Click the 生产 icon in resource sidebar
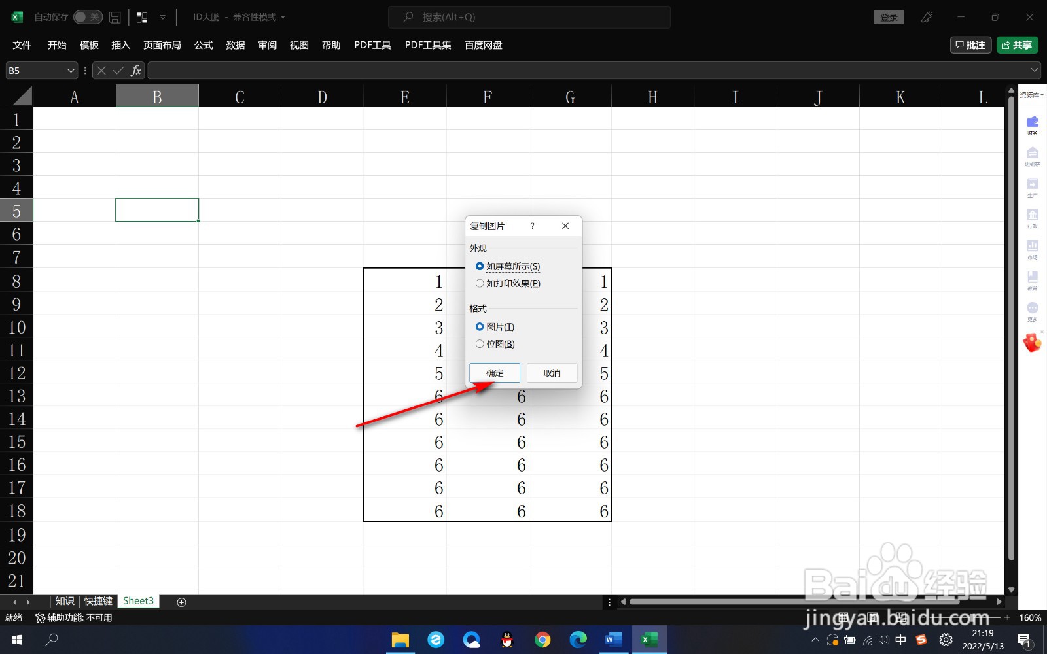 point(1033,186)
